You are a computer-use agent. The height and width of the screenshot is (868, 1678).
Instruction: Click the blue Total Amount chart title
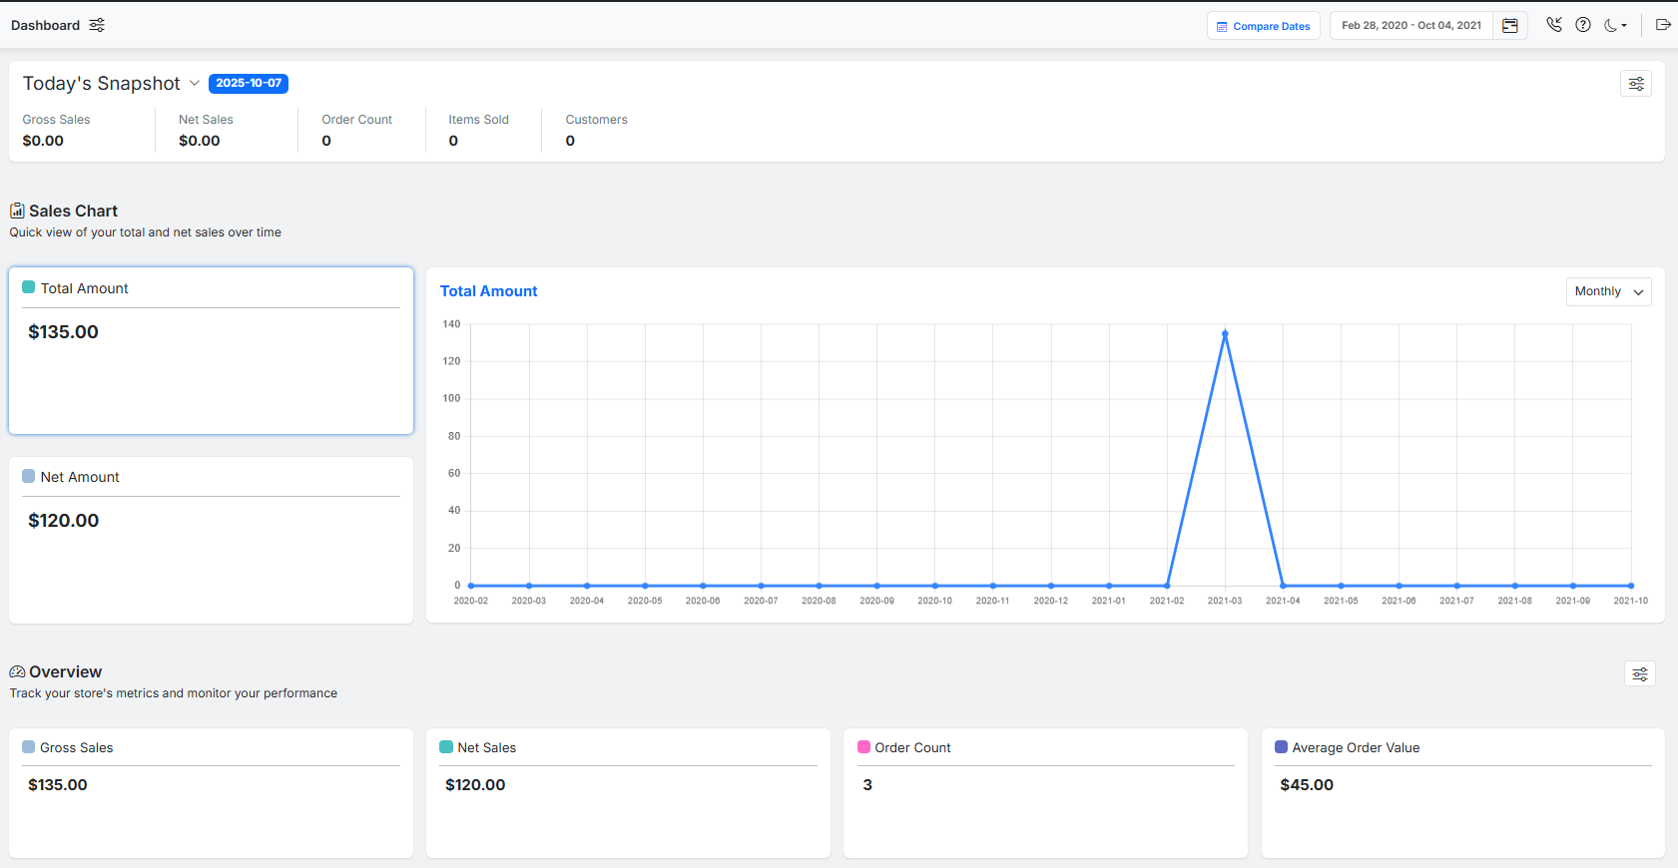pos(488,291)
